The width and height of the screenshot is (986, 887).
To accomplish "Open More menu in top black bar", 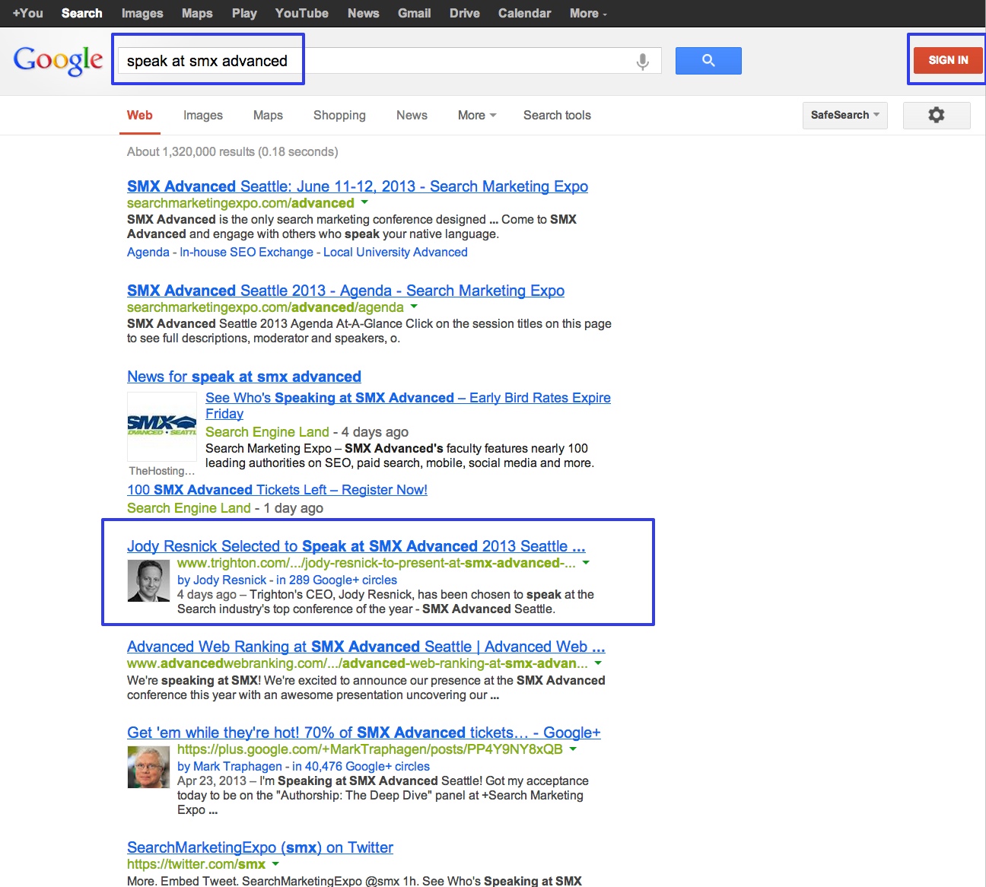I will 588,13.
